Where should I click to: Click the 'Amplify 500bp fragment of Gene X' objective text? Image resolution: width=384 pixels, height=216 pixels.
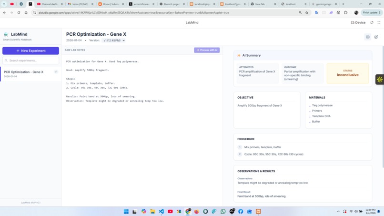tap(260, 106)
